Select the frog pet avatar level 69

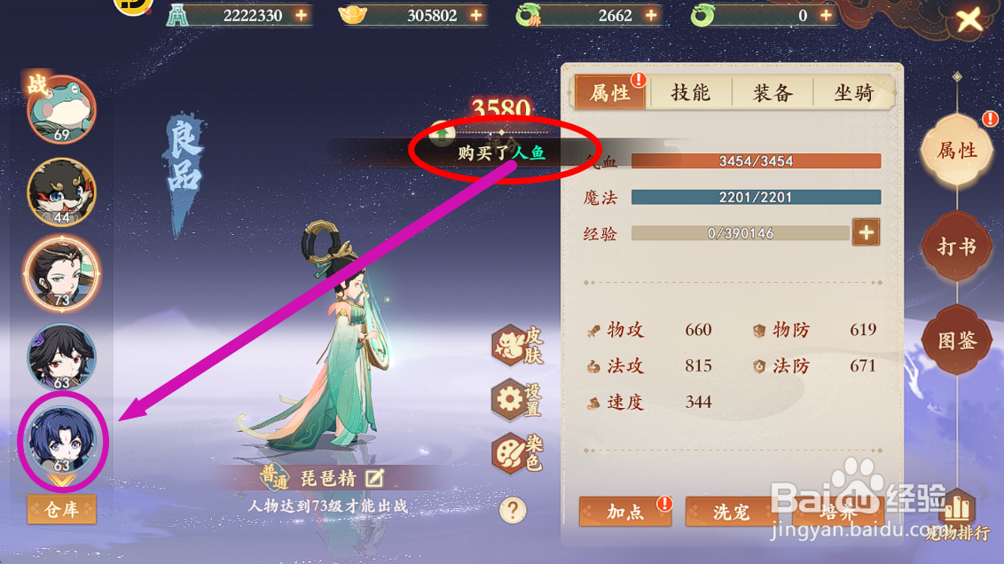tap(61, 109)
